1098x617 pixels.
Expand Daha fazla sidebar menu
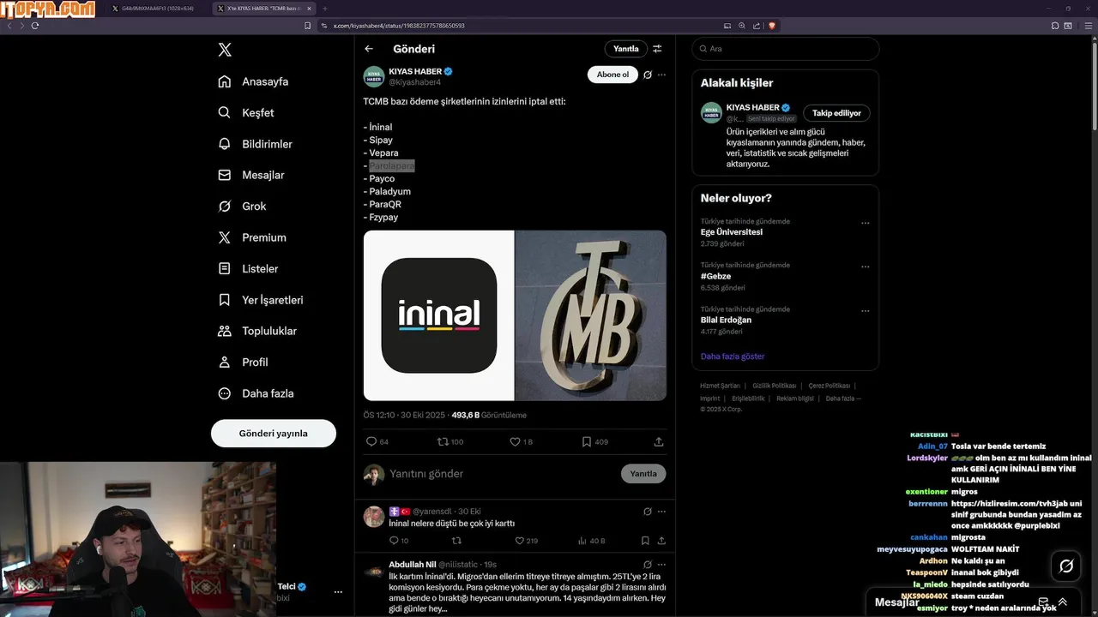point(256,393)
